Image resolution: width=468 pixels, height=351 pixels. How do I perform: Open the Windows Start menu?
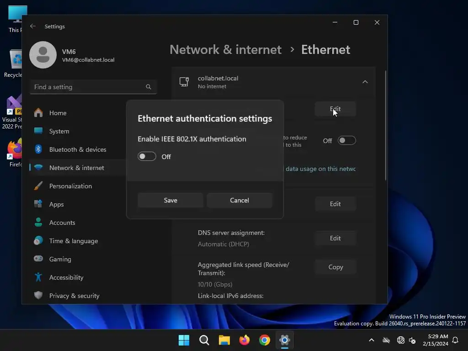click(184, 340)
